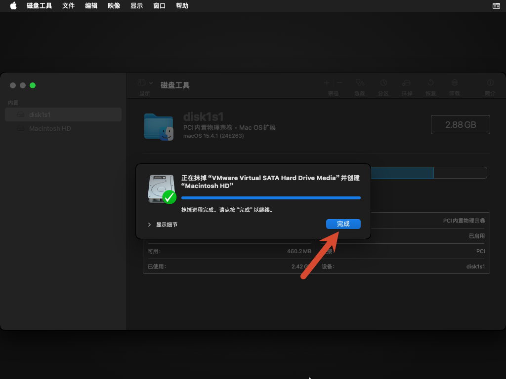Open the 编辑 menu
506x379 pixels.
click(91, 6)
